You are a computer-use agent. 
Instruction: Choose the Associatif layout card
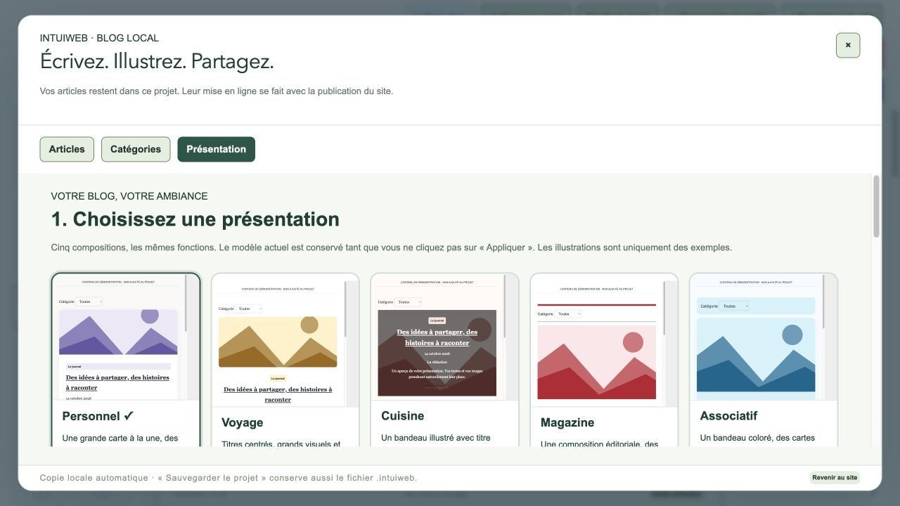coord(764,360)
